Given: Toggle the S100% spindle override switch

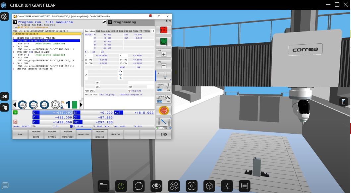Looking at the screenshot, I should coord(163,87).
